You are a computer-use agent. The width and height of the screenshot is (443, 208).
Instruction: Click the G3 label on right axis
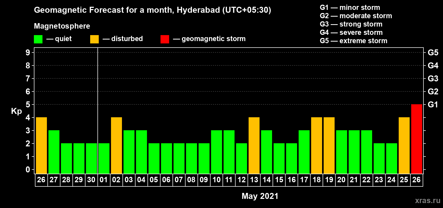[433, 79]
